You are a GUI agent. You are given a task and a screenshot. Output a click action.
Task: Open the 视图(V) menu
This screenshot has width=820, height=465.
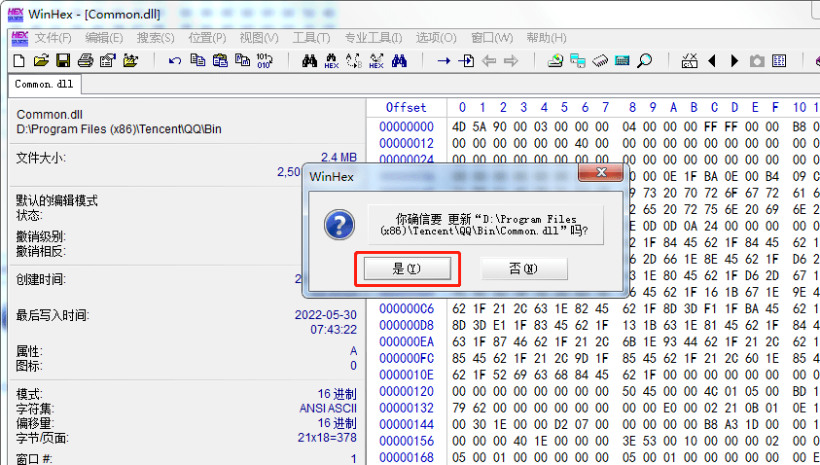(x=259, y=38)
